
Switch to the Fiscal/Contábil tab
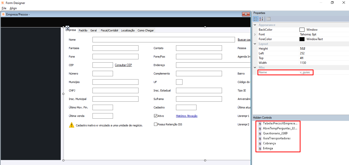(x=109, y=30)
